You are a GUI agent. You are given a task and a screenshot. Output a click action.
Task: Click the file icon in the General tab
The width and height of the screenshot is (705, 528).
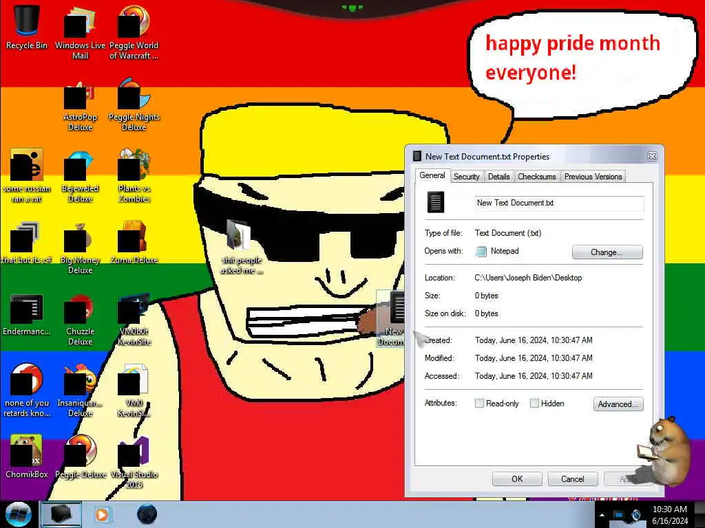click(435, 202)
